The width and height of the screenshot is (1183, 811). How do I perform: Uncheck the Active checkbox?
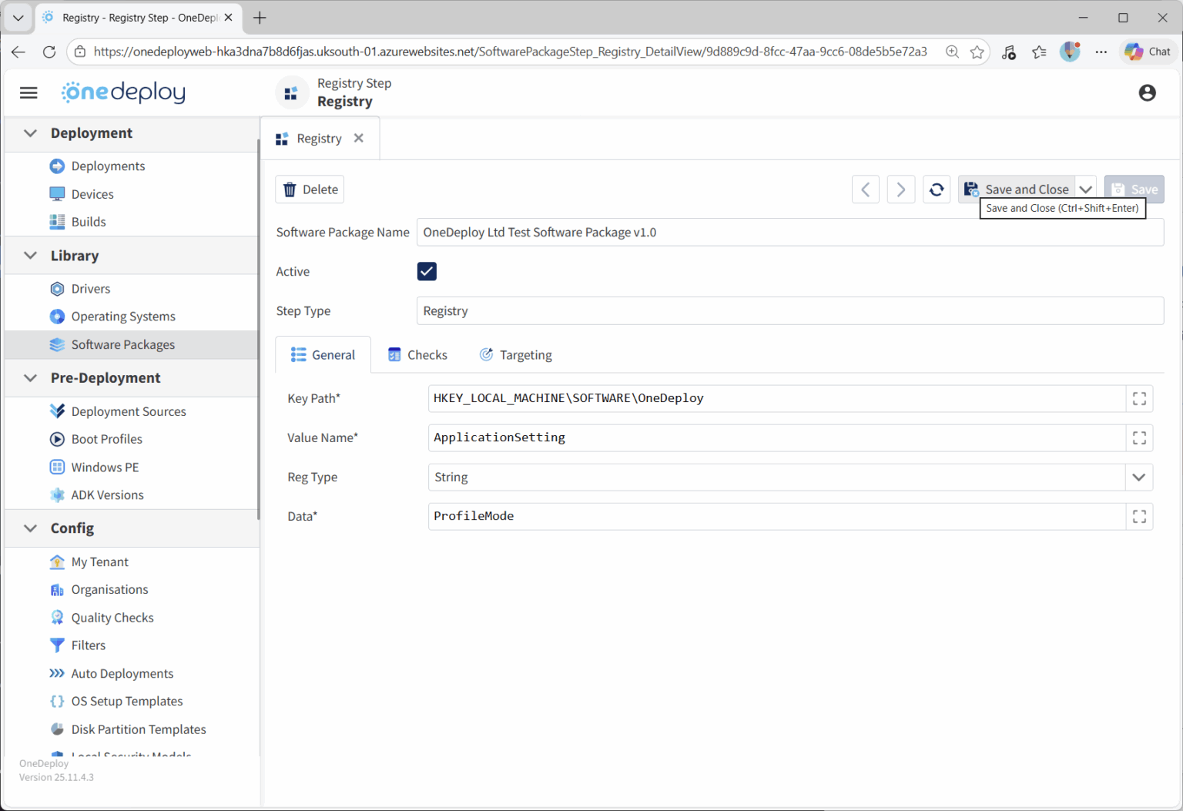(x=427, y=271)
